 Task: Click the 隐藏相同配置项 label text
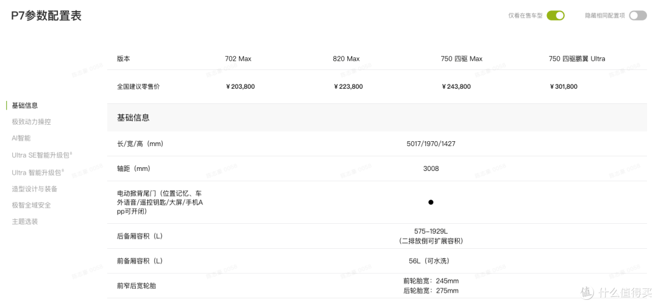point(605,15)
